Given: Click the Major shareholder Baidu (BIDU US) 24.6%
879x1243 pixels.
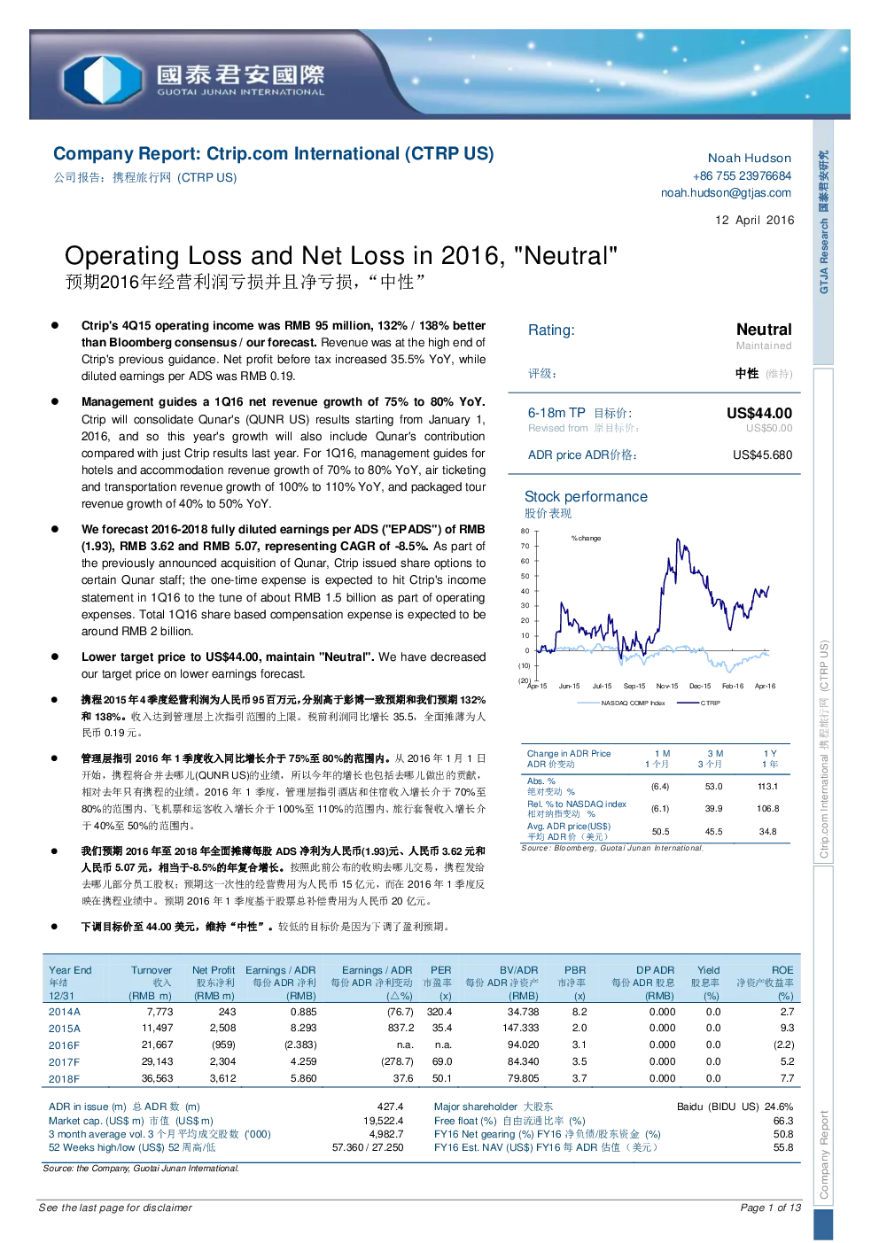Looking at the screenshot, I should click(735, 1107).
